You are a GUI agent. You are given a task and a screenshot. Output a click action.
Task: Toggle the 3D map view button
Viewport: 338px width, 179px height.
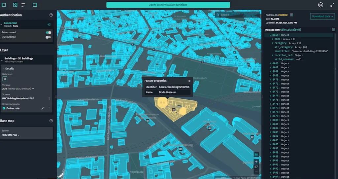coord(256,155)
